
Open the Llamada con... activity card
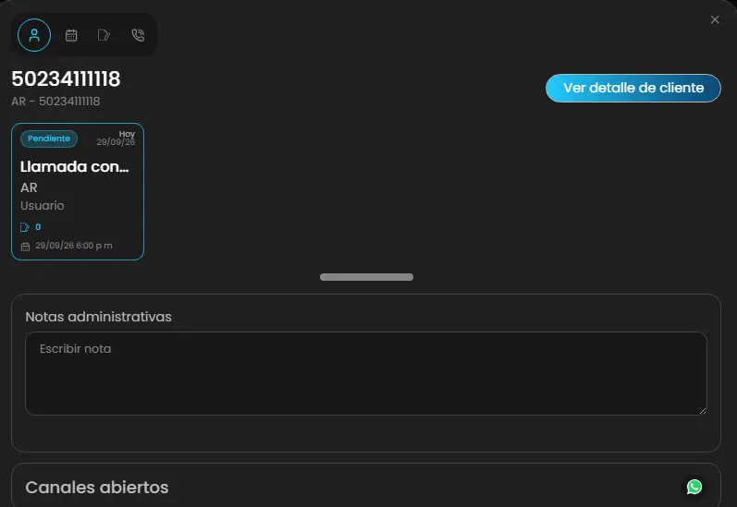click(78, 191)
